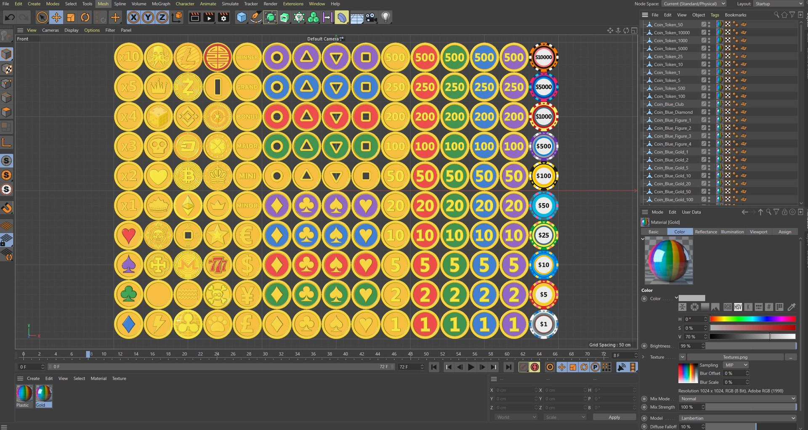Click the texture browse ellipsis button
808x430 pixels.
coord(791,357)
